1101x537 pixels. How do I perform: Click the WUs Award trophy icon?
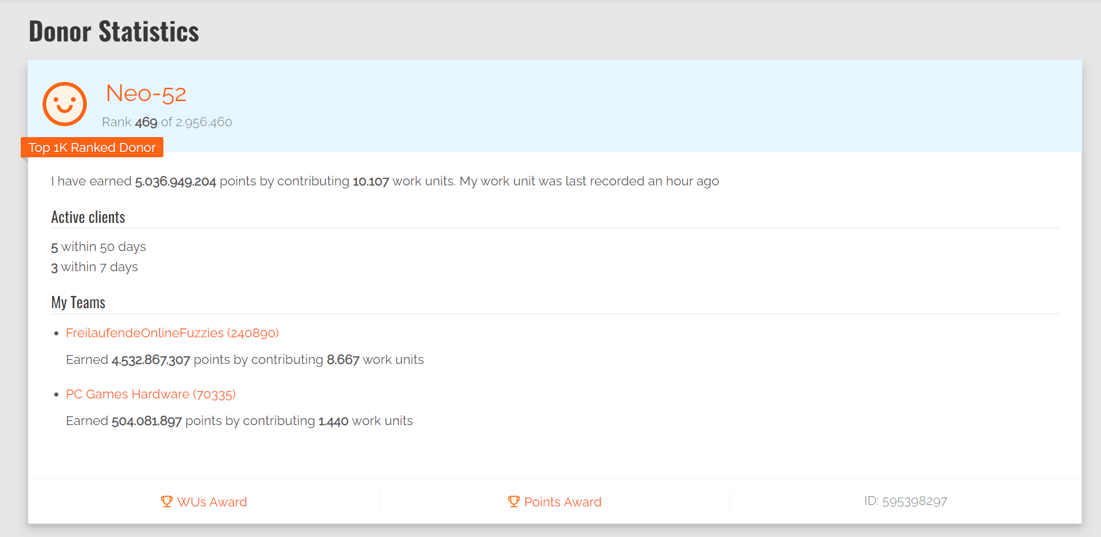(167, 501)
